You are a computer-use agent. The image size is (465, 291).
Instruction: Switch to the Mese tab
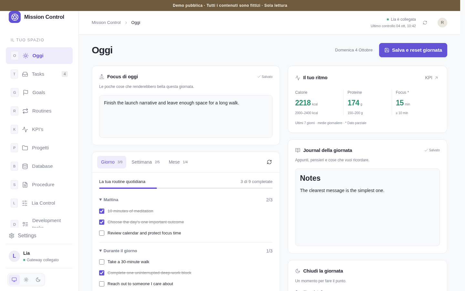click(x=178, y=162)
